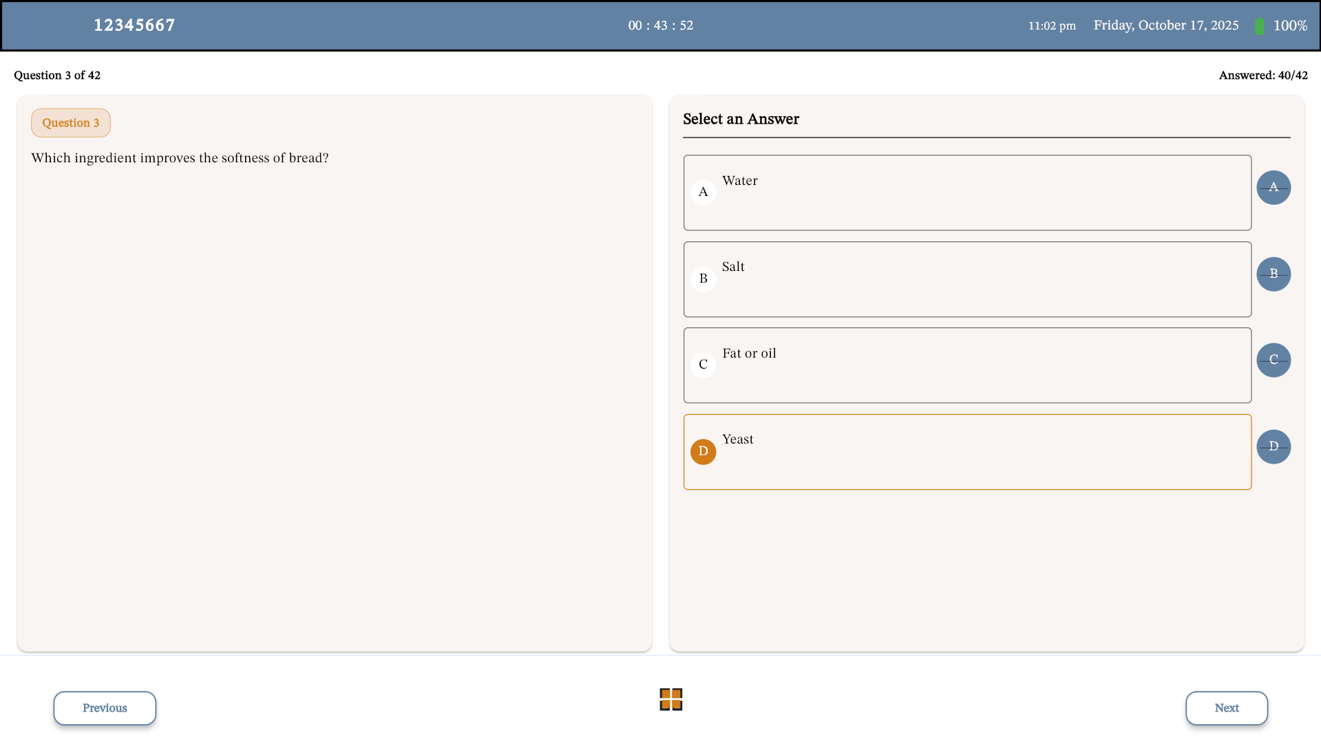Go back with the Previous button

(105, 708)
